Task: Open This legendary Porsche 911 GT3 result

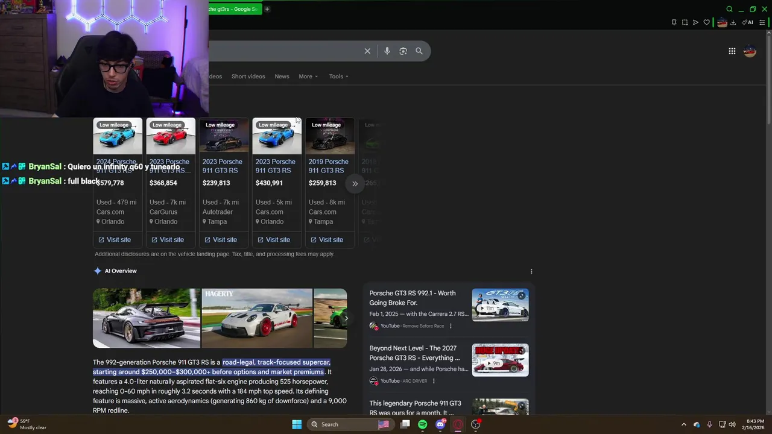Action: (x=415, y=407)
